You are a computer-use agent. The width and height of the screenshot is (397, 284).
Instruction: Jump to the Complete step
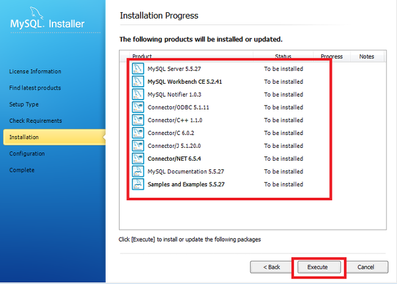pos(22,170)
